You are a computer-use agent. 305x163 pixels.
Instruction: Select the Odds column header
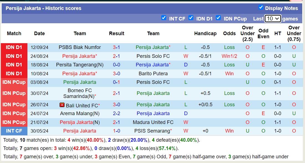(x=229, y=33)
